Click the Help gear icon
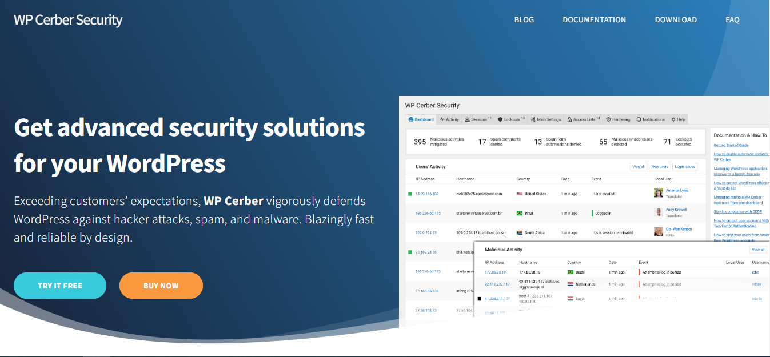 click(x=672, y=119)
